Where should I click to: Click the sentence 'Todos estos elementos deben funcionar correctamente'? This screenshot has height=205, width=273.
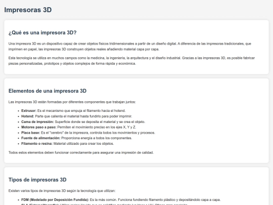pos(81,152)
